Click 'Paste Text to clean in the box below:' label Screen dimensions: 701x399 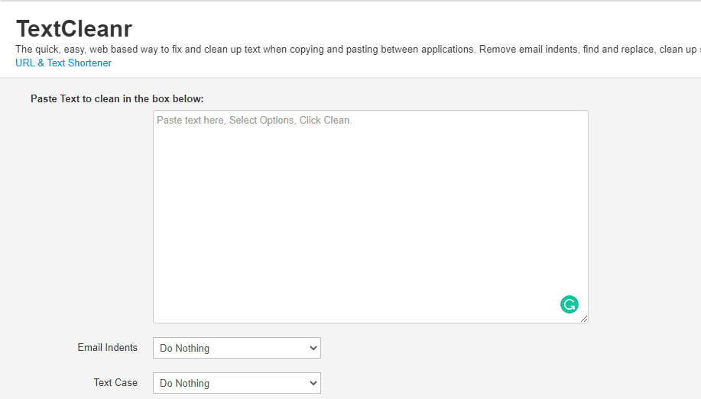117,98
